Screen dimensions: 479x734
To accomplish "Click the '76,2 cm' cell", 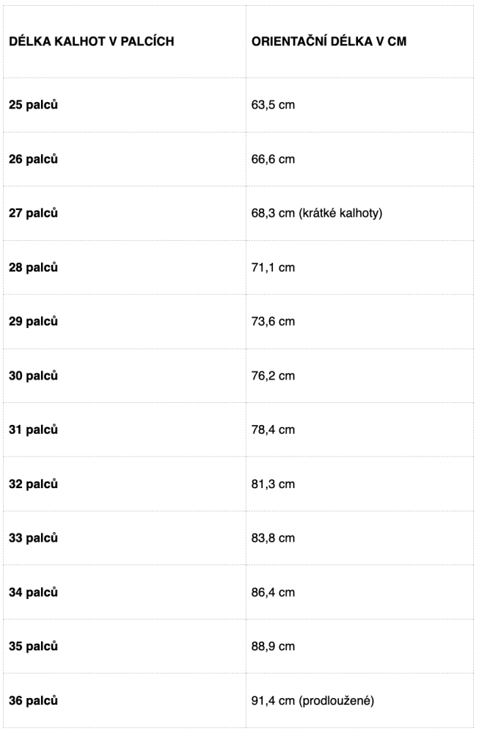I will [274, 376].
